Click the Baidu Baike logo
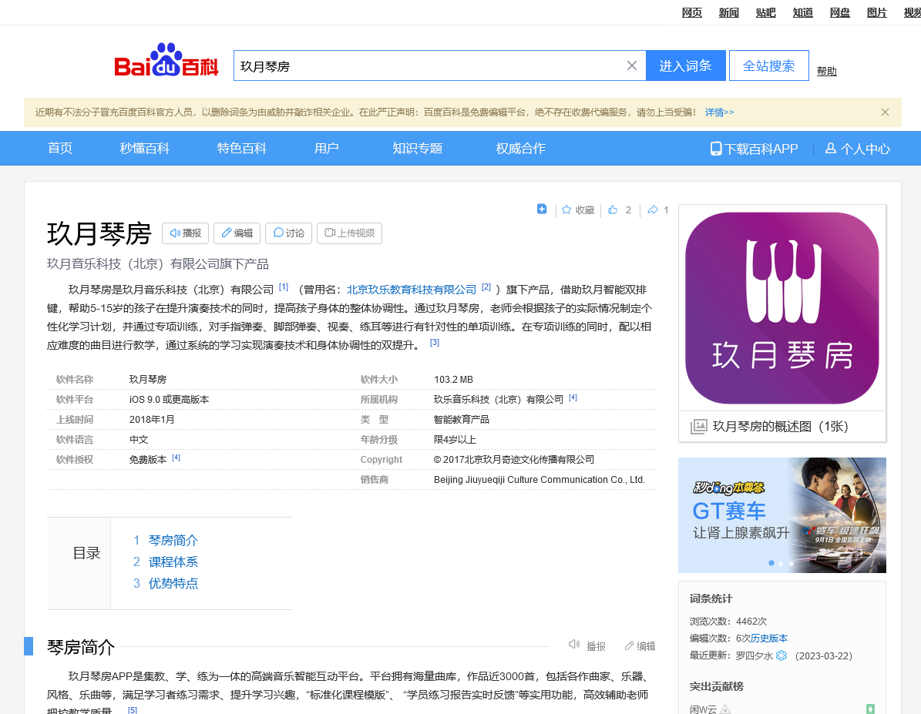Screen dimensions: 921x714 166,61
